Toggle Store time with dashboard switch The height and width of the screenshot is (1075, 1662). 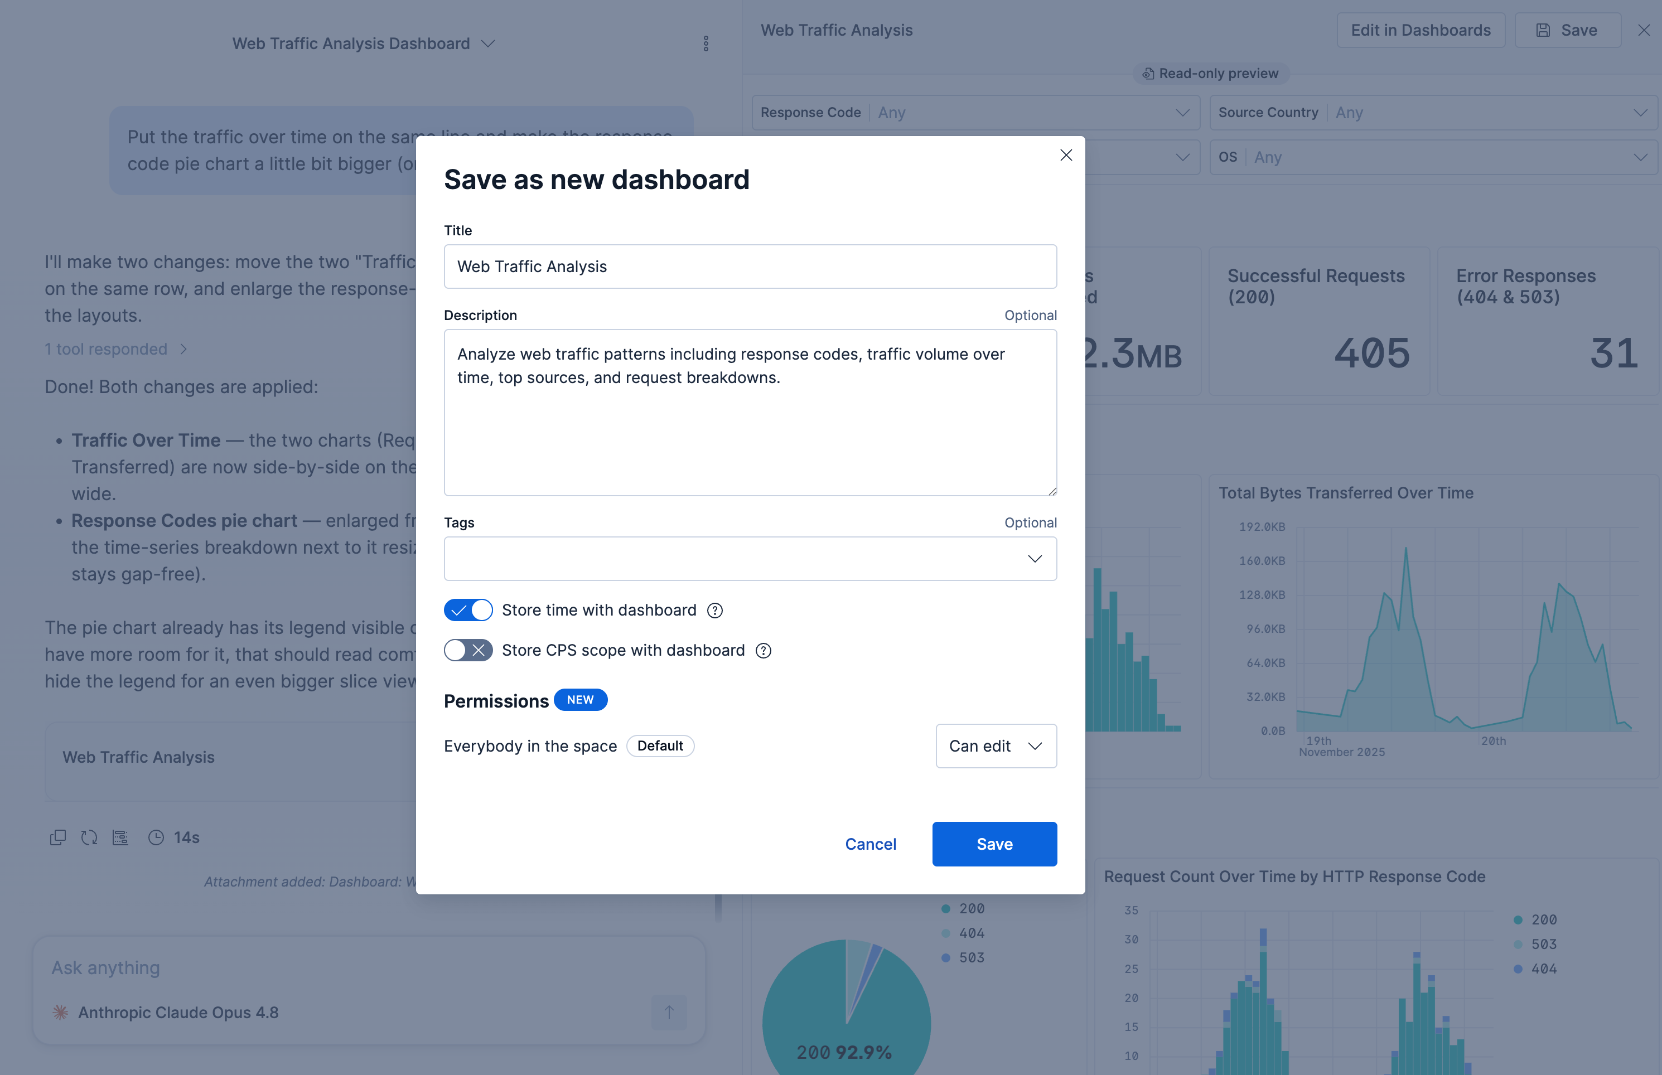point(468,610)
